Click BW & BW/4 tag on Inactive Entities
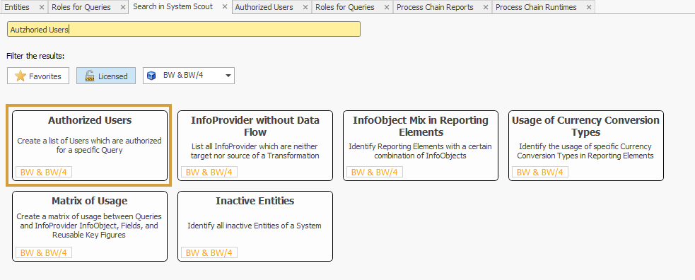Viewport: 695px width, 280px height. [x=209, y=252]
